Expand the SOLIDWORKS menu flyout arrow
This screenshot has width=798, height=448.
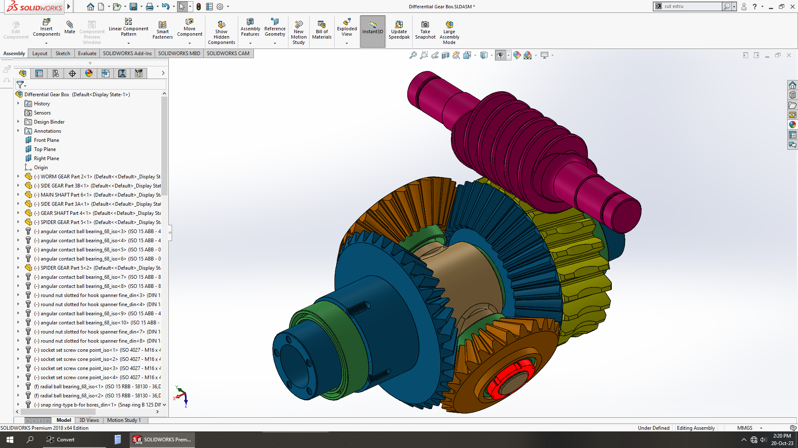click(x=69, y=7)
